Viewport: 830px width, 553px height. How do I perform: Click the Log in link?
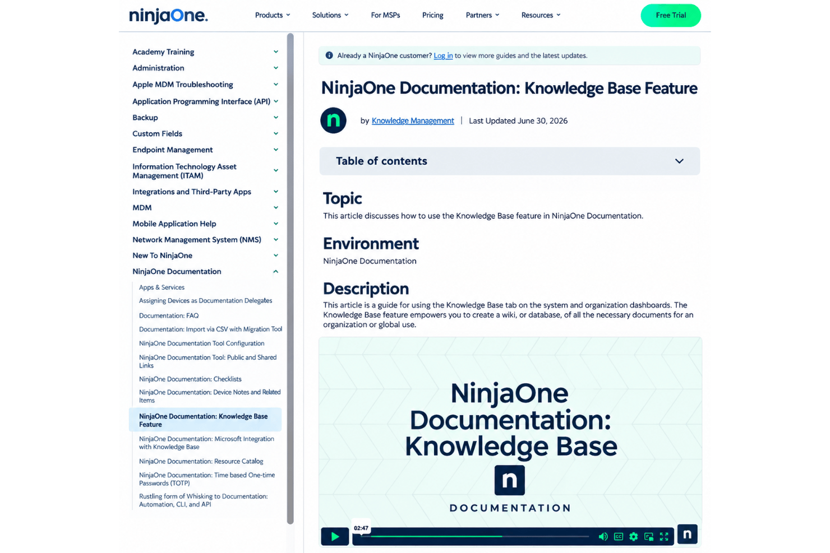[443, 55]
